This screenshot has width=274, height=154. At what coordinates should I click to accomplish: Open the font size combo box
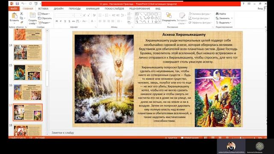coord(78,15)
